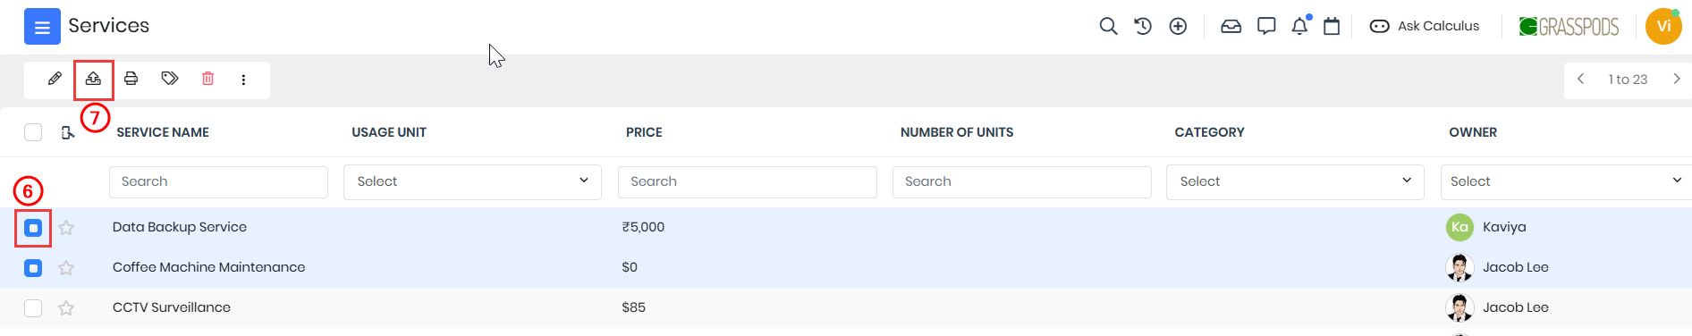Viewport: 1692px width, 336px height.
Task: Open the three-dot more options menu
Action: 243,80
